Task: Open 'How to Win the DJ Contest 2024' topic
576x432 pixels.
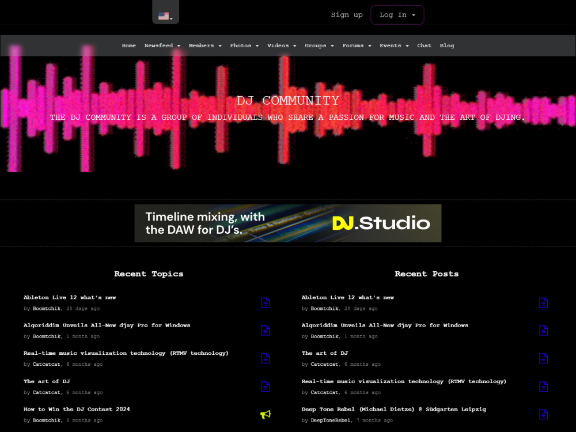Action: point(77,409)
